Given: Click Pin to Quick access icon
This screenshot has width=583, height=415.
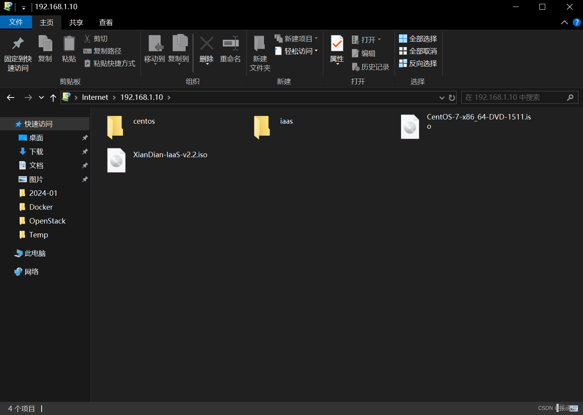Looking at the screenshot, I should pyautogui.click(x=18, y=44).
